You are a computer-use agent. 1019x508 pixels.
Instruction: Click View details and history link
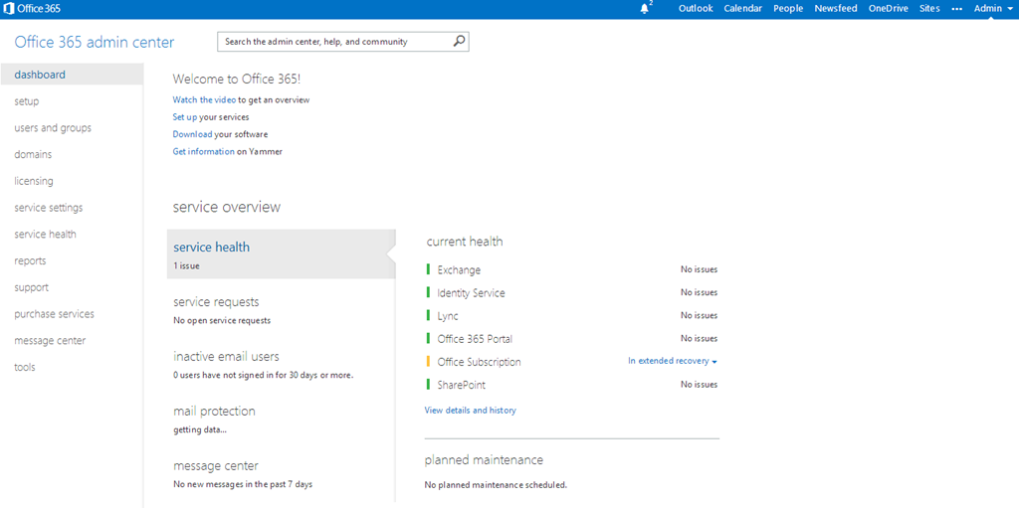click(x=470, y=411)
